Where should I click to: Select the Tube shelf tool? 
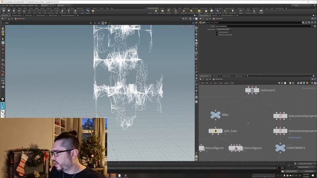click(14, 12)
